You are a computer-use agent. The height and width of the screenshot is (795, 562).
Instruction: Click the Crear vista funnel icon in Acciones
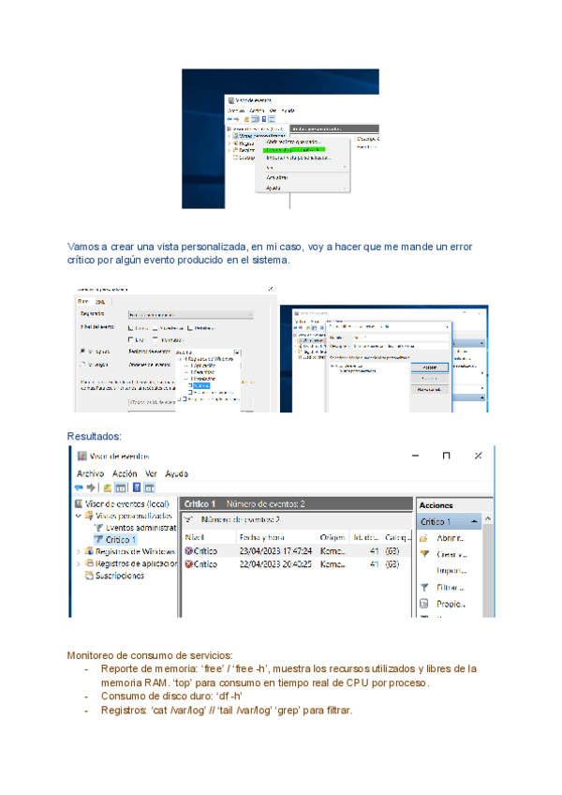point(424,554)
